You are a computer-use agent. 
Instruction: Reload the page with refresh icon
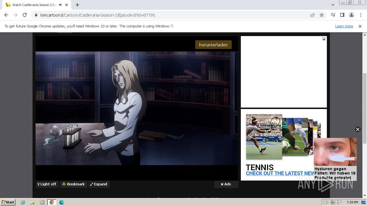[25, 15]
